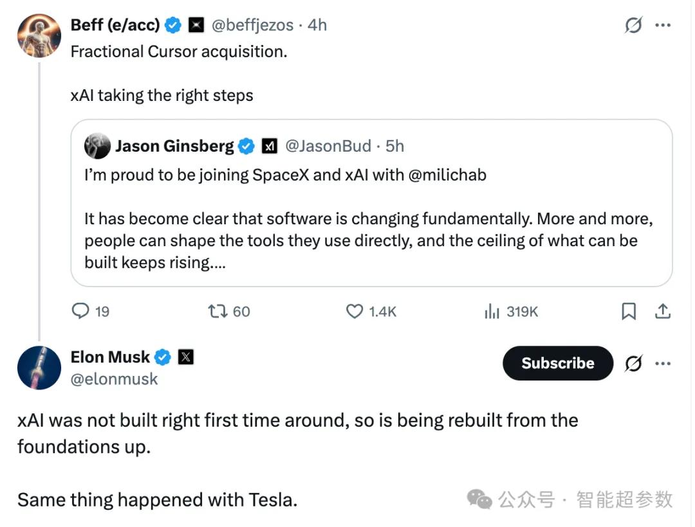695x527 pixels.
Task: Click the share icon on Beff's post
Action: [x=663, y=311]
